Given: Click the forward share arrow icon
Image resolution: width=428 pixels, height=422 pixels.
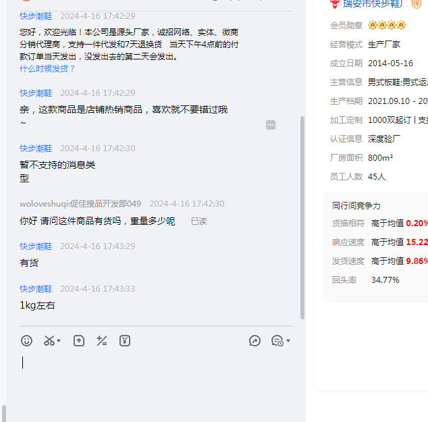Looking at the screenshot, I should (x=255, y=341).
